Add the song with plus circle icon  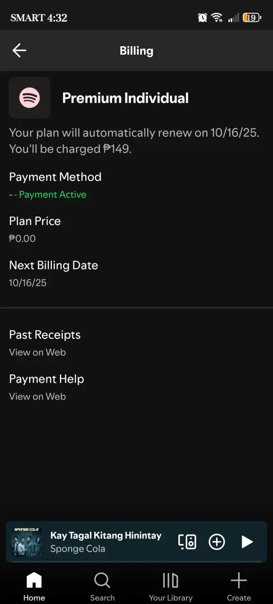[217, 542]
